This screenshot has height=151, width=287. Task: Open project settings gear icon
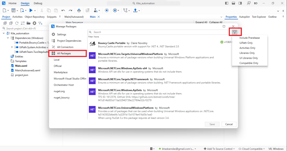(34, 23)
